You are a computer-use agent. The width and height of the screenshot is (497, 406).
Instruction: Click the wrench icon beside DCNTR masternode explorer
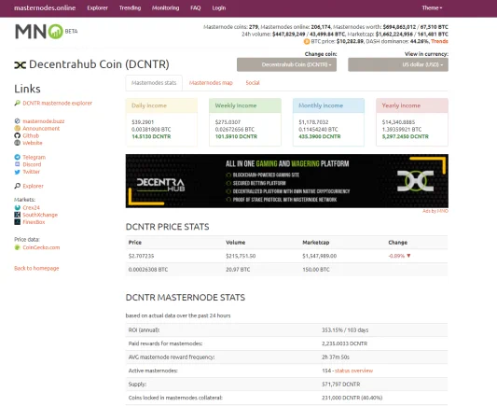pos(17,103)
